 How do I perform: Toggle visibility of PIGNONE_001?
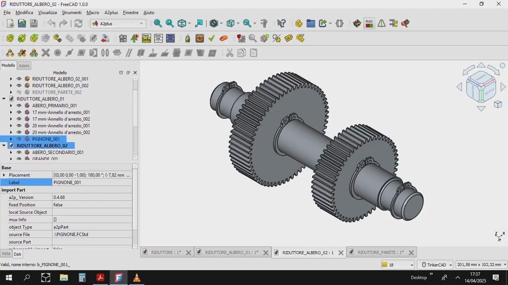(19, 139)
